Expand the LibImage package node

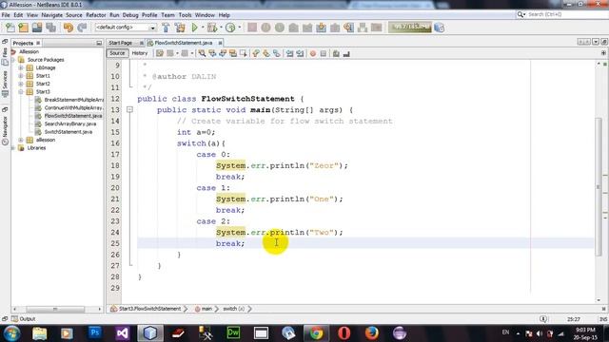(x=21, y=67)
